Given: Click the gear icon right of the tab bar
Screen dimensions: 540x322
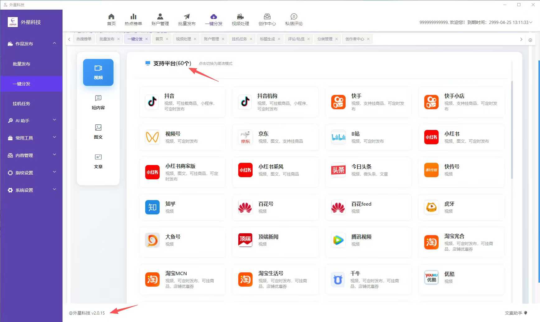Looking at the screenshot, I should click(530, 40).
